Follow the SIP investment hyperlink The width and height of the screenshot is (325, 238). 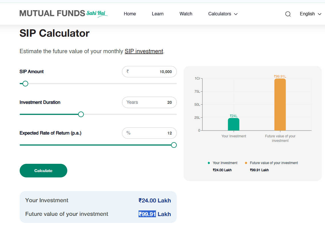click(x=144, y=51)
